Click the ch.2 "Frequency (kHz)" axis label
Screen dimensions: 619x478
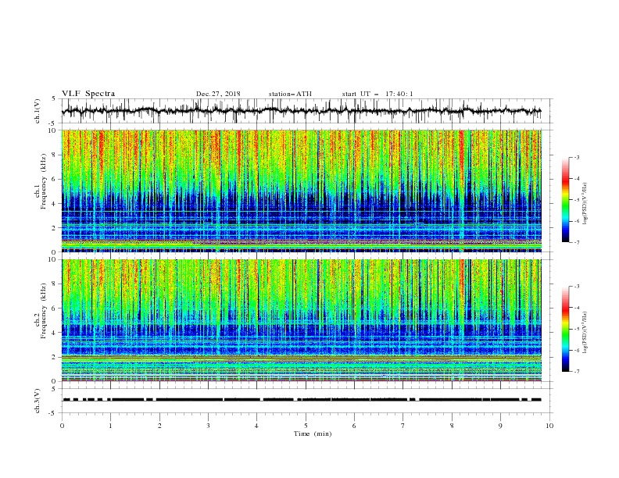tap(44, 310)
